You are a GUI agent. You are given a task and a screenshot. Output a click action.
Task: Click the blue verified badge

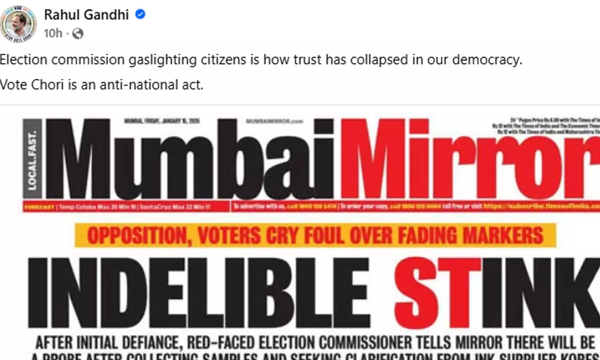coord(140,14)
